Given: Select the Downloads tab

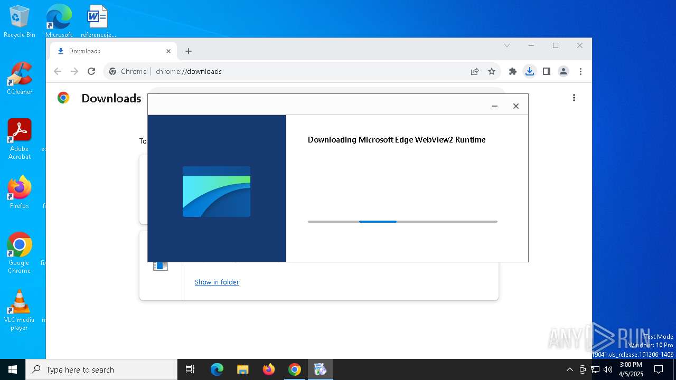Looking at the screenshot, I should (114, 51).
